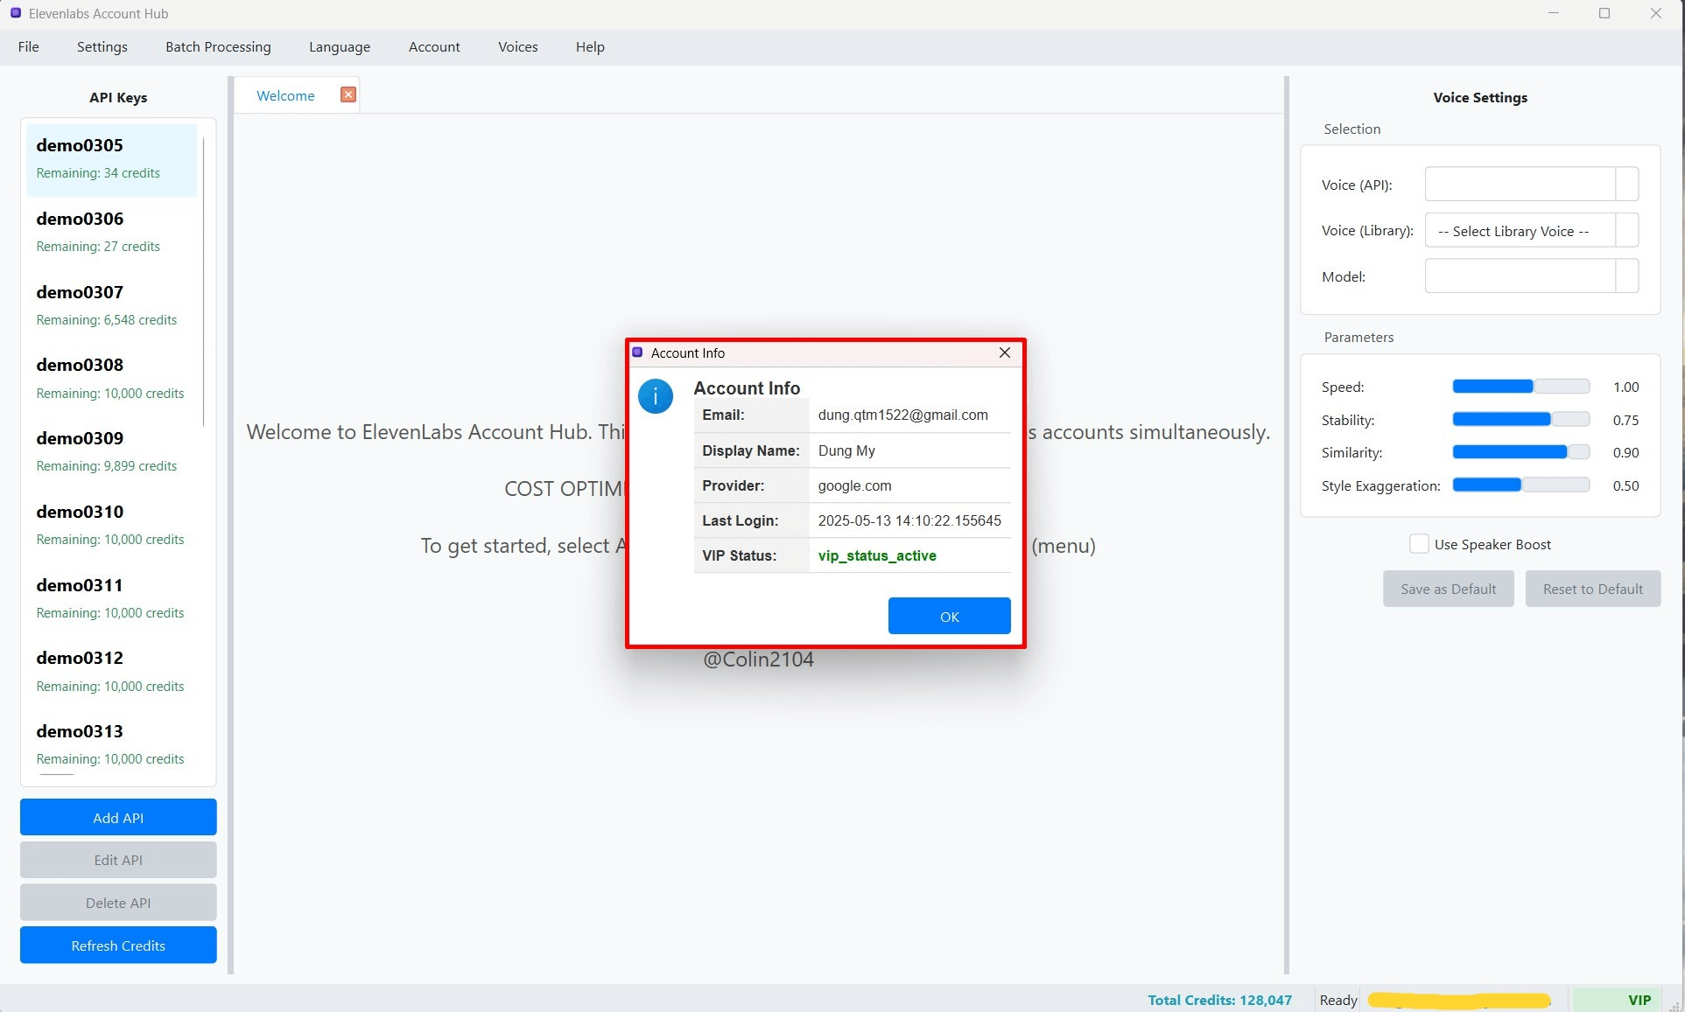This screenshot has height=1012, width=1685.
Task: Select the demo0309 API key
Action: click(111, 452)
